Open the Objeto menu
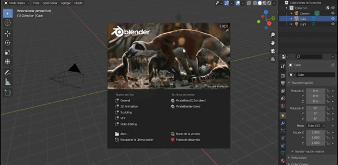 (x=78, y=3)
